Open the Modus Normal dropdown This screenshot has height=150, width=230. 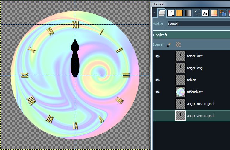coord(198,24)
